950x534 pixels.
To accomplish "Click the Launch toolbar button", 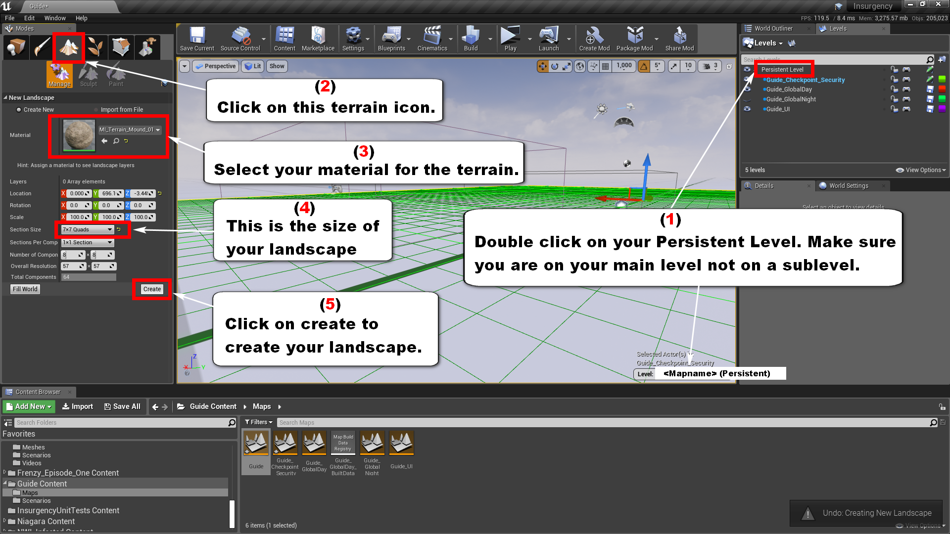I will [549, 39].
